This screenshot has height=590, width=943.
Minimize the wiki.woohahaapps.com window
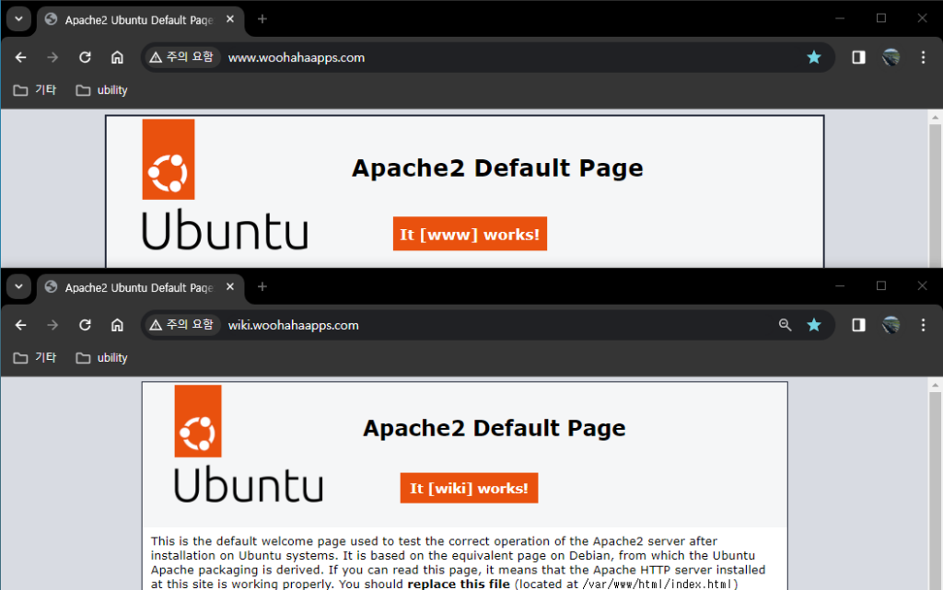pos(840,286)
